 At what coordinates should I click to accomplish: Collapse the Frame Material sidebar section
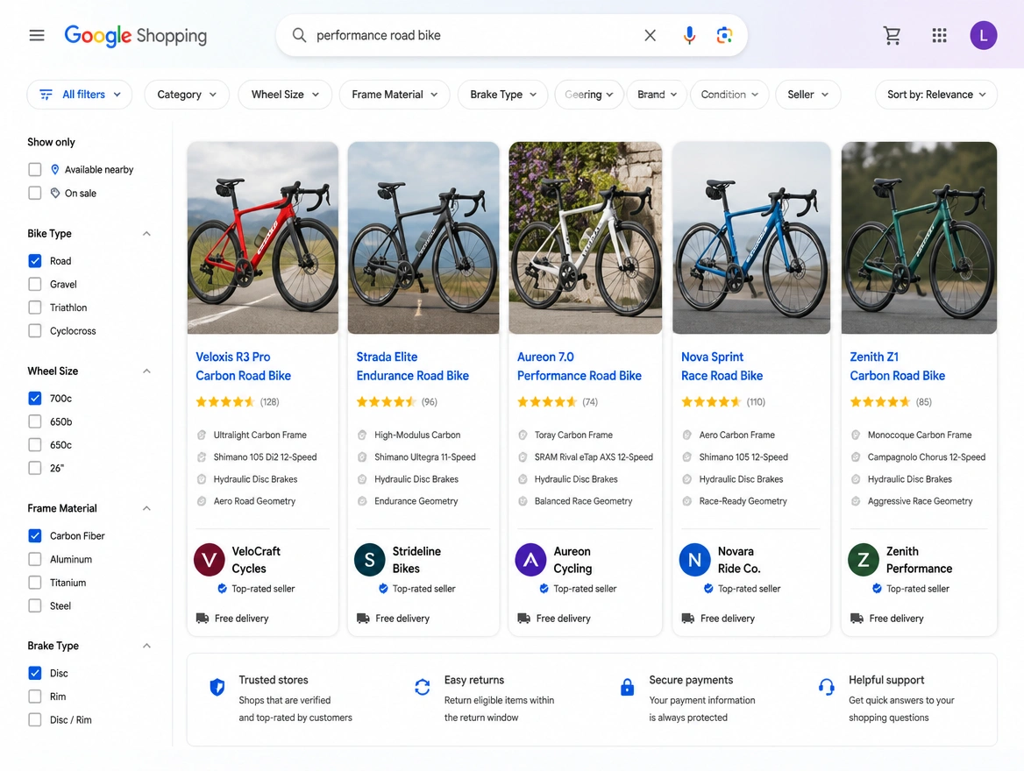(147, 508)
